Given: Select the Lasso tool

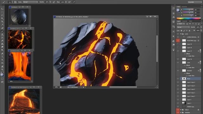Looking at the screenshot, I should [x=2, y=15].
